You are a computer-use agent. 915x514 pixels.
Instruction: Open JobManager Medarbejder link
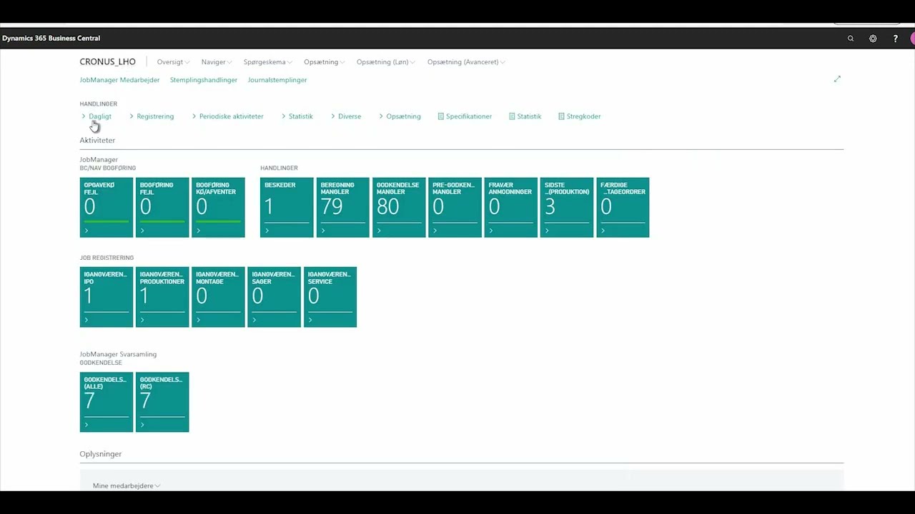click(x=119, y=80)
